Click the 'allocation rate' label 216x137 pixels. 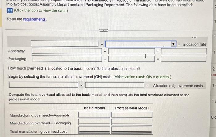click(x=194, y=44)
